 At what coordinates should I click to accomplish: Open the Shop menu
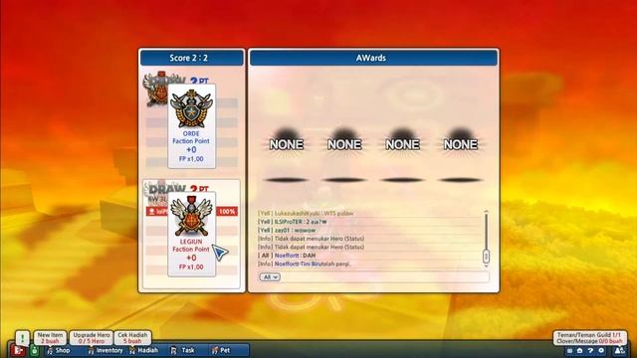[x=58, y=350]
